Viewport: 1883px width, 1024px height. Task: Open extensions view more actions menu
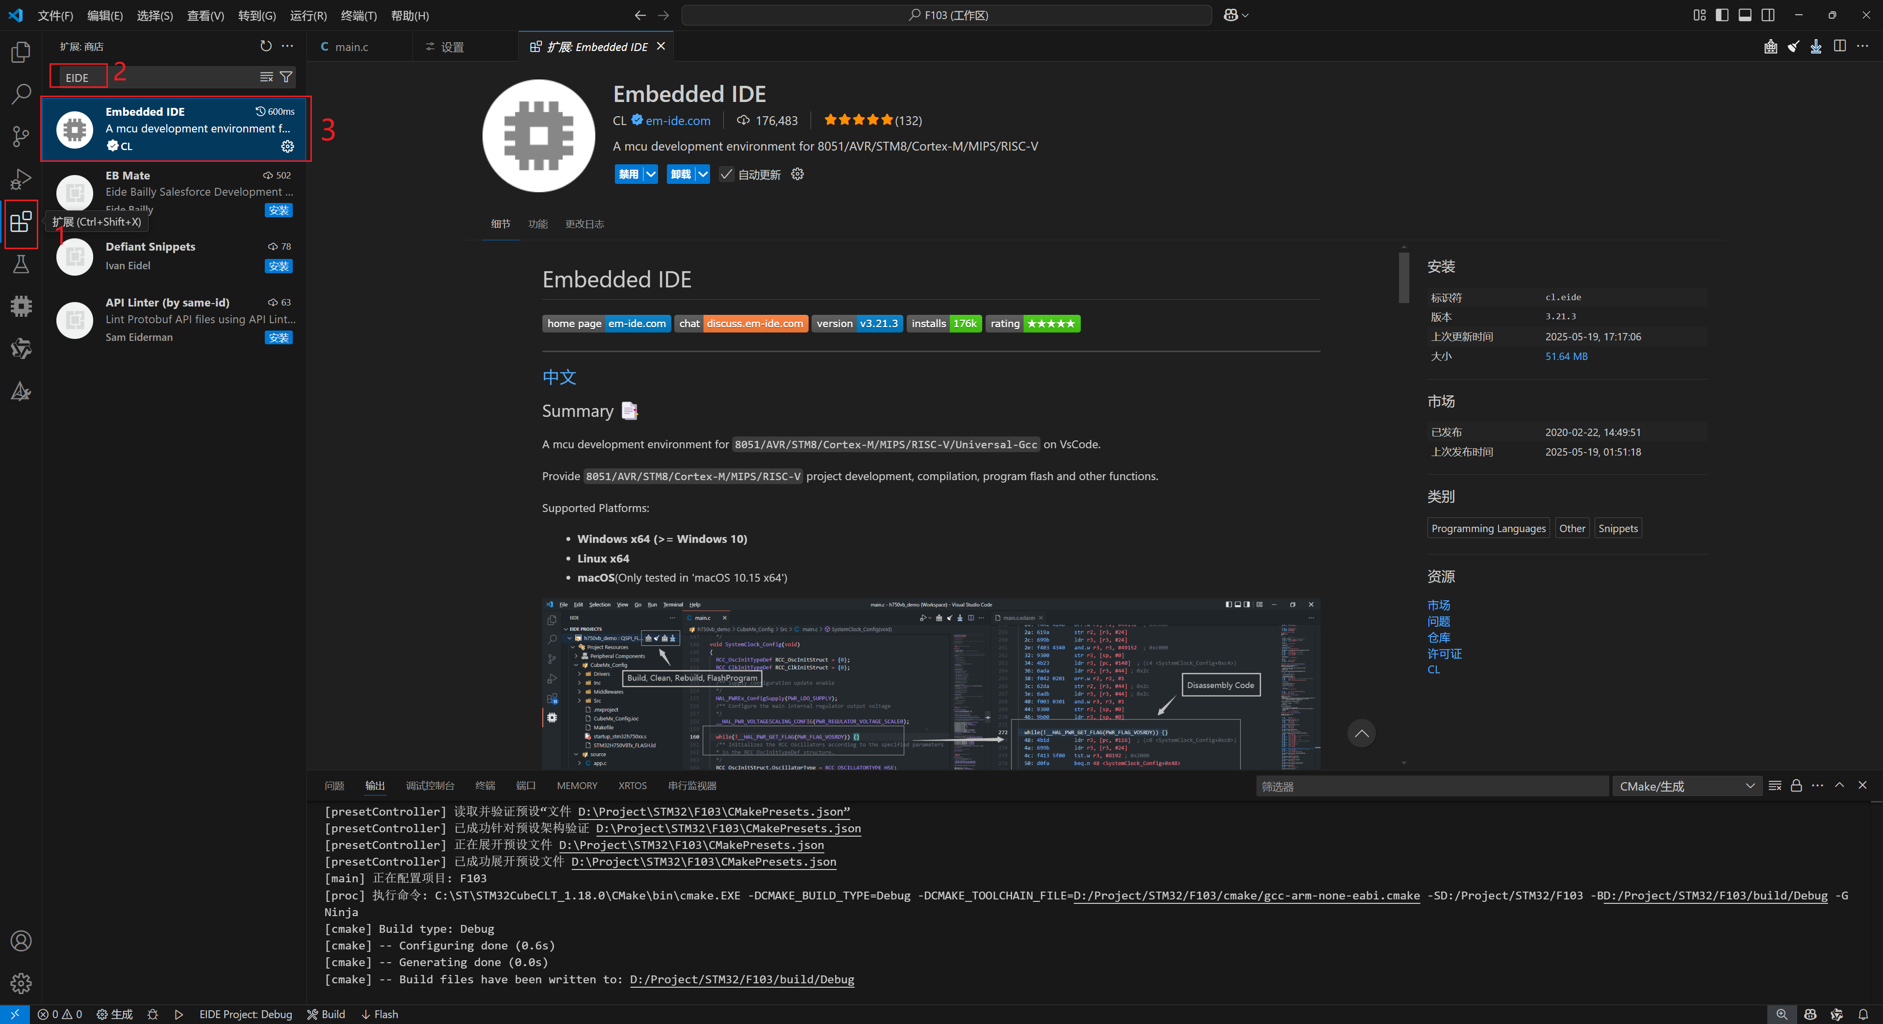(x=288, y=46)
